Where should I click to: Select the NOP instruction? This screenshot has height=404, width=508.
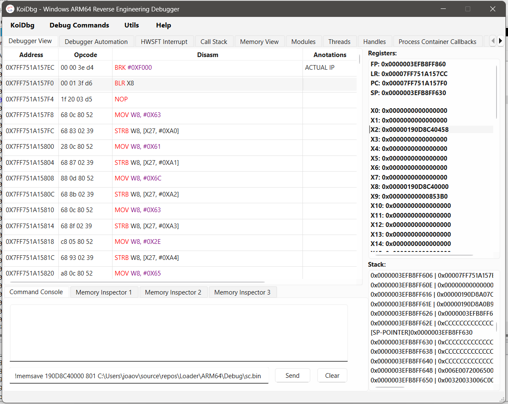pyautogui.click(x=121, y=99)
